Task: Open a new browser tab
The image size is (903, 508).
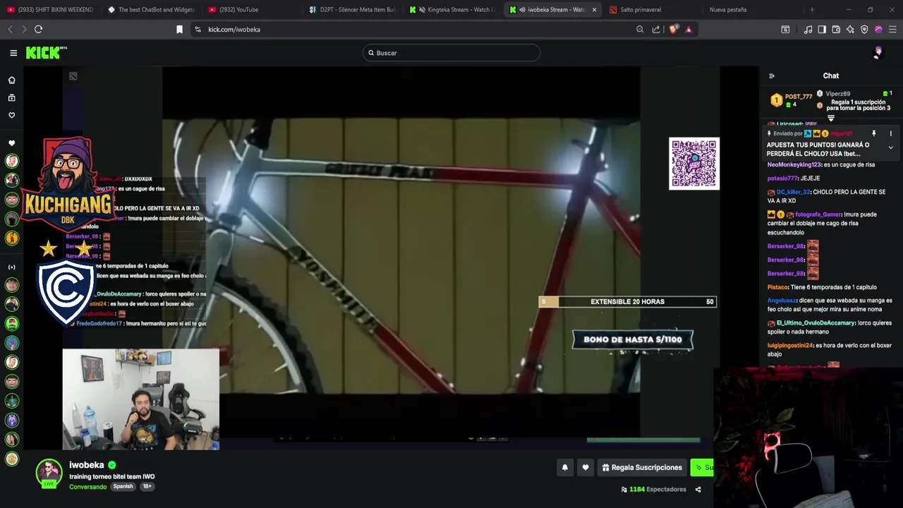Action: pos(812,10)
